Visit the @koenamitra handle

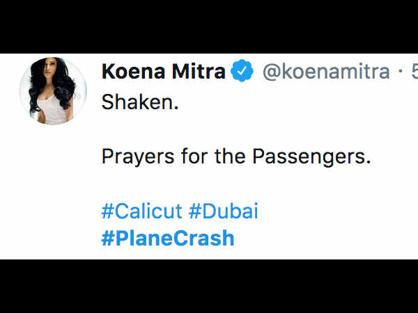(326, 72)
